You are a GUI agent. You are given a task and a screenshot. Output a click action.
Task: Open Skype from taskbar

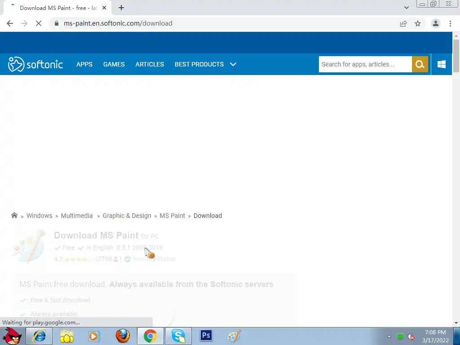click(178, 336)
